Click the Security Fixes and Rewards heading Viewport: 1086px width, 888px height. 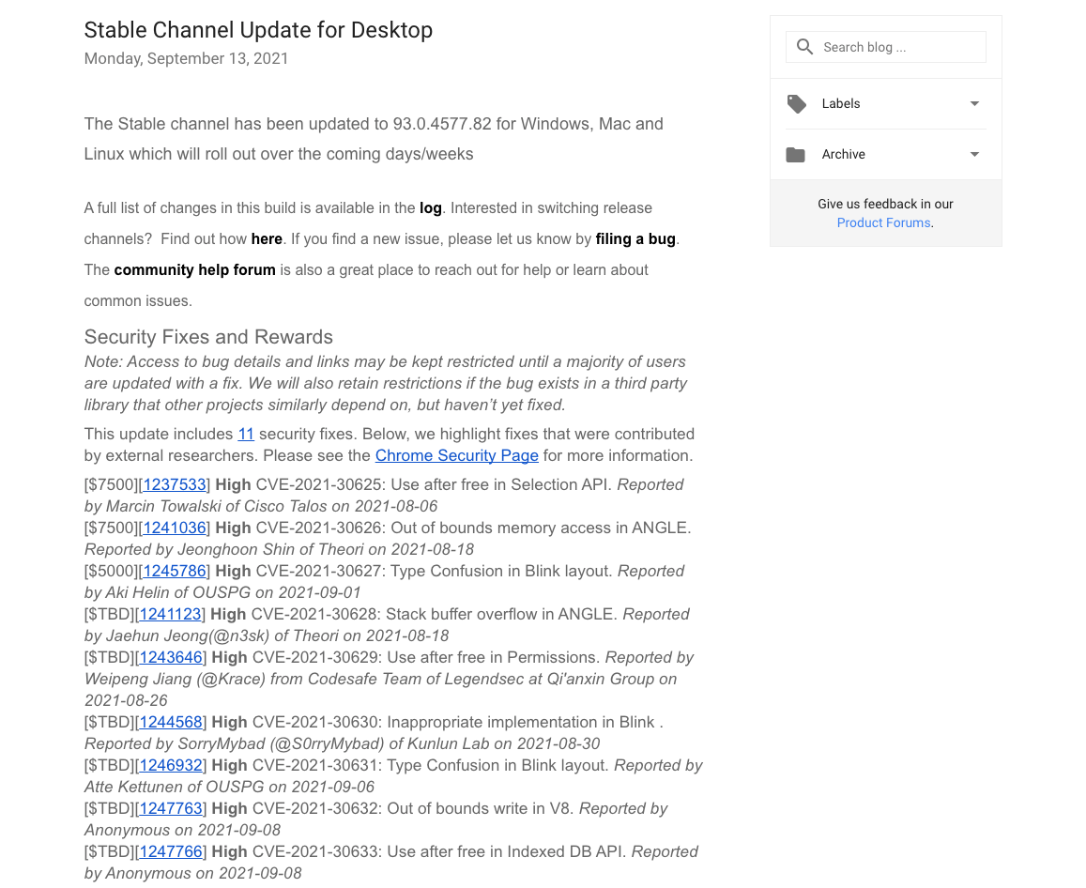coord(208,337)
